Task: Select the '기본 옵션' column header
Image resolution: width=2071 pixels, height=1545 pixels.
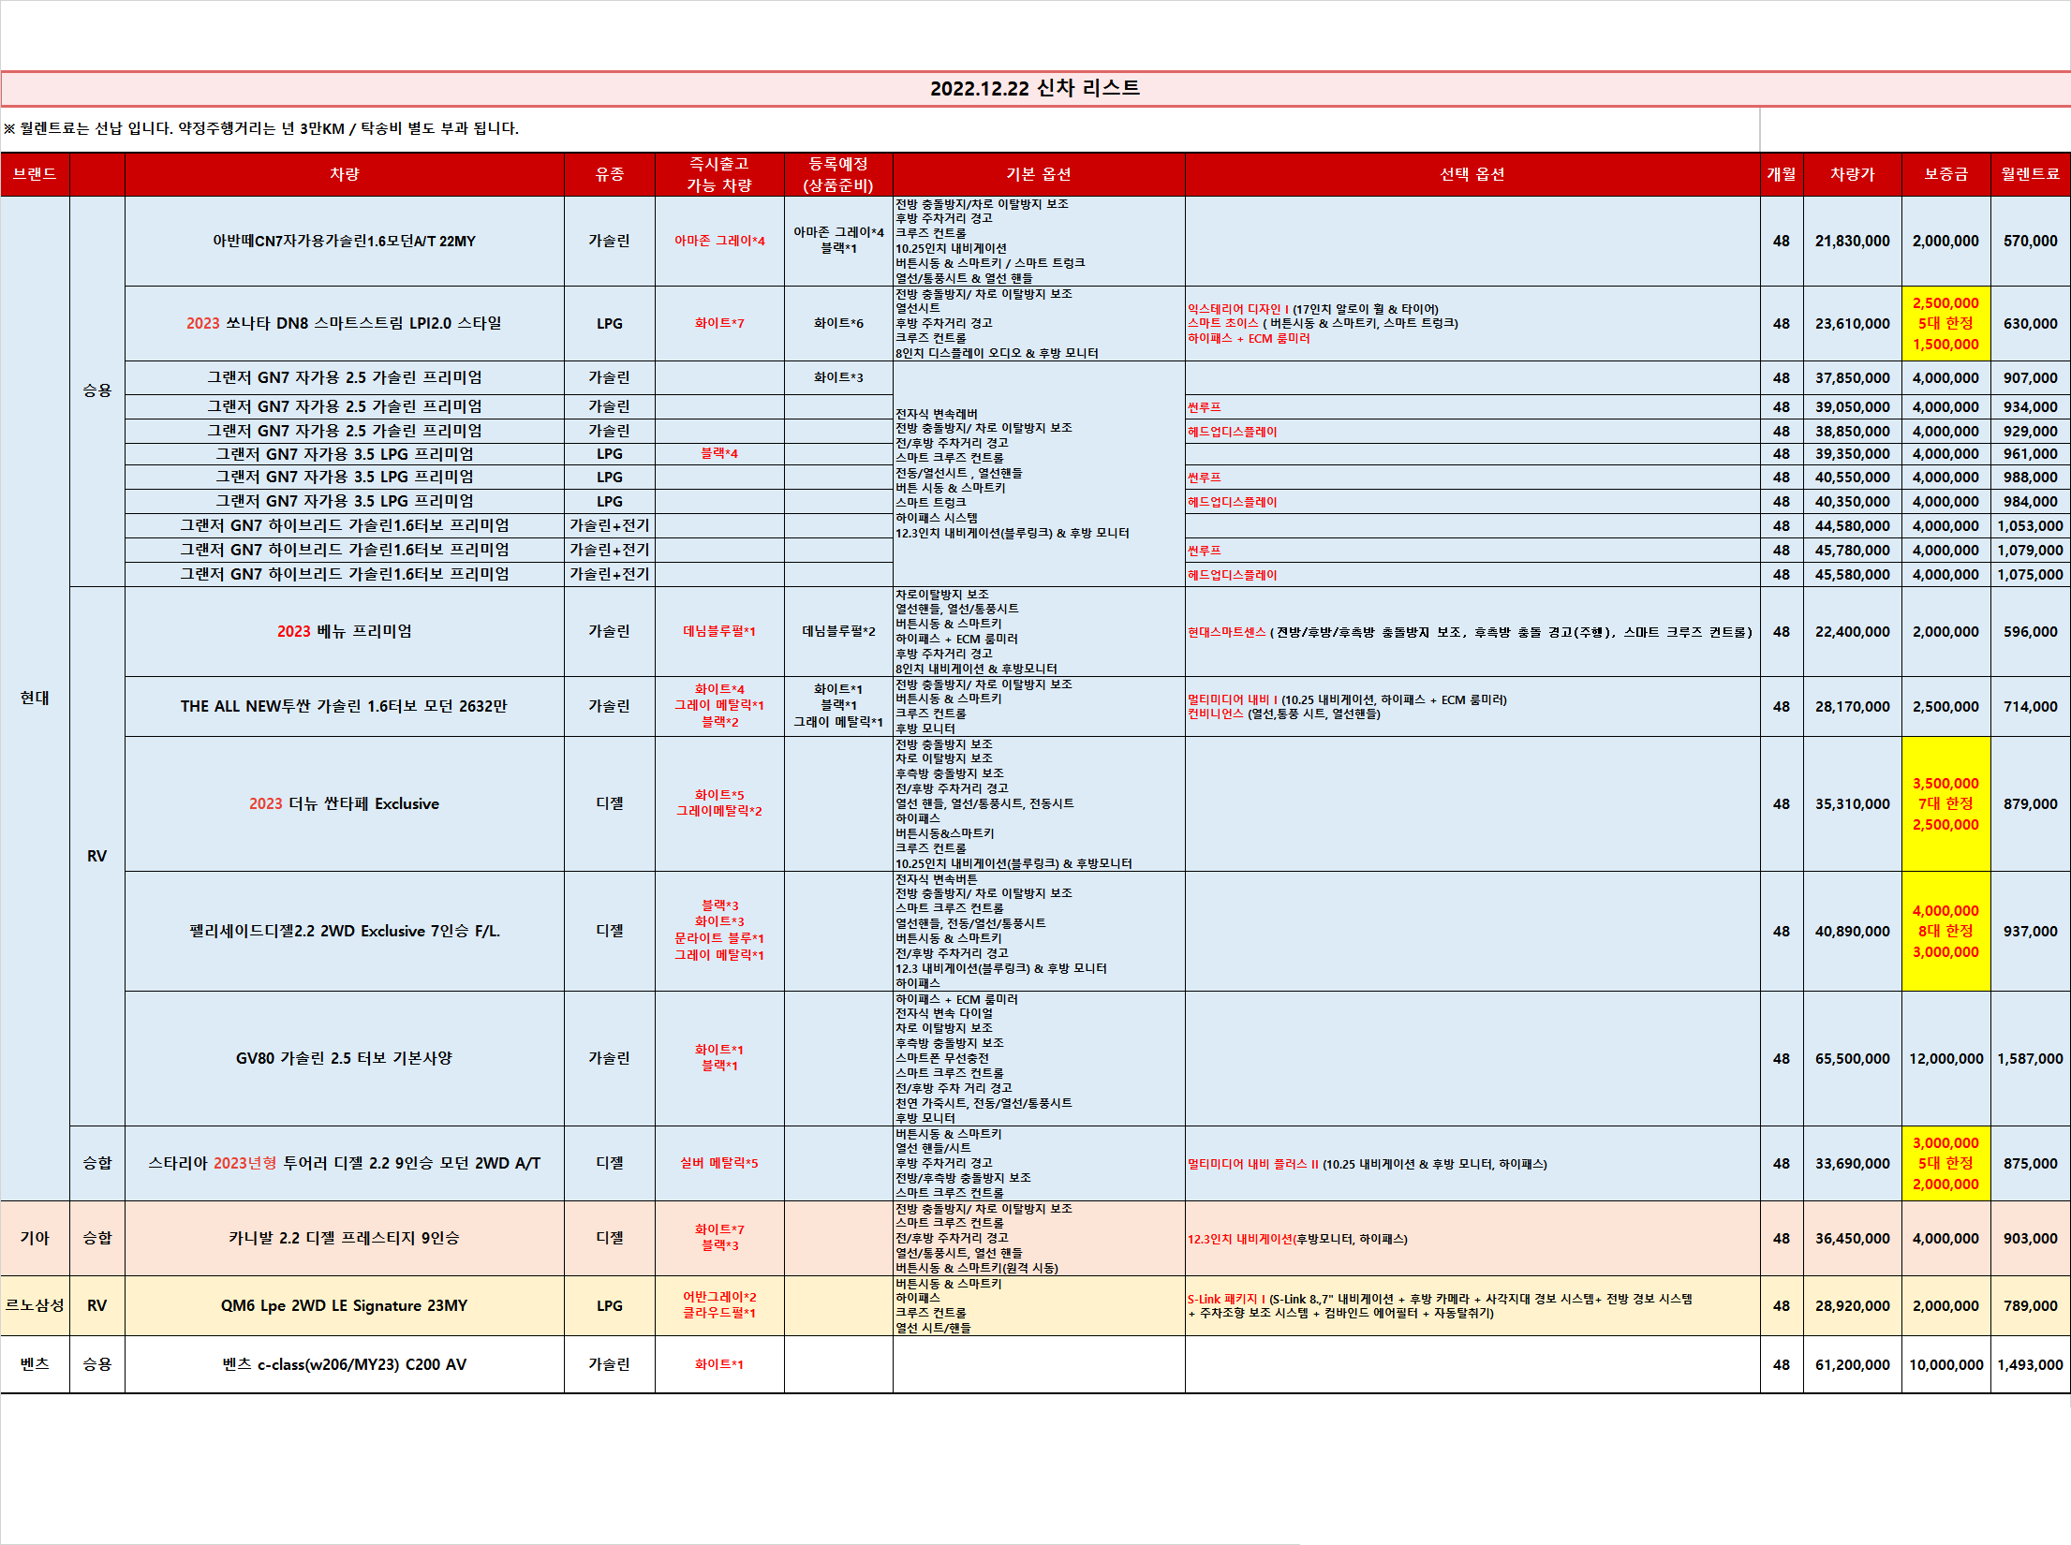Action: pos(1038,174)
